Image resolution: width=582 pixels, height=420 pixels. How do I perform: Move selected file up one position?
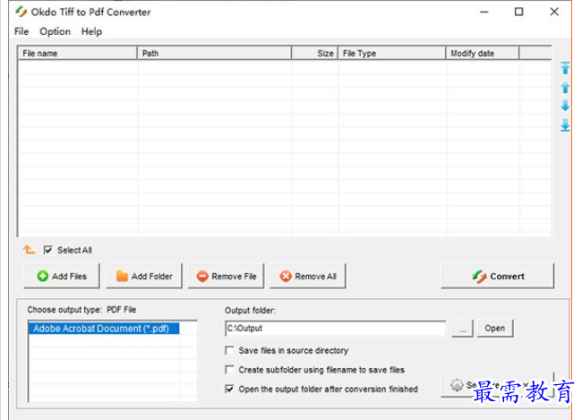tap(565, 88)
